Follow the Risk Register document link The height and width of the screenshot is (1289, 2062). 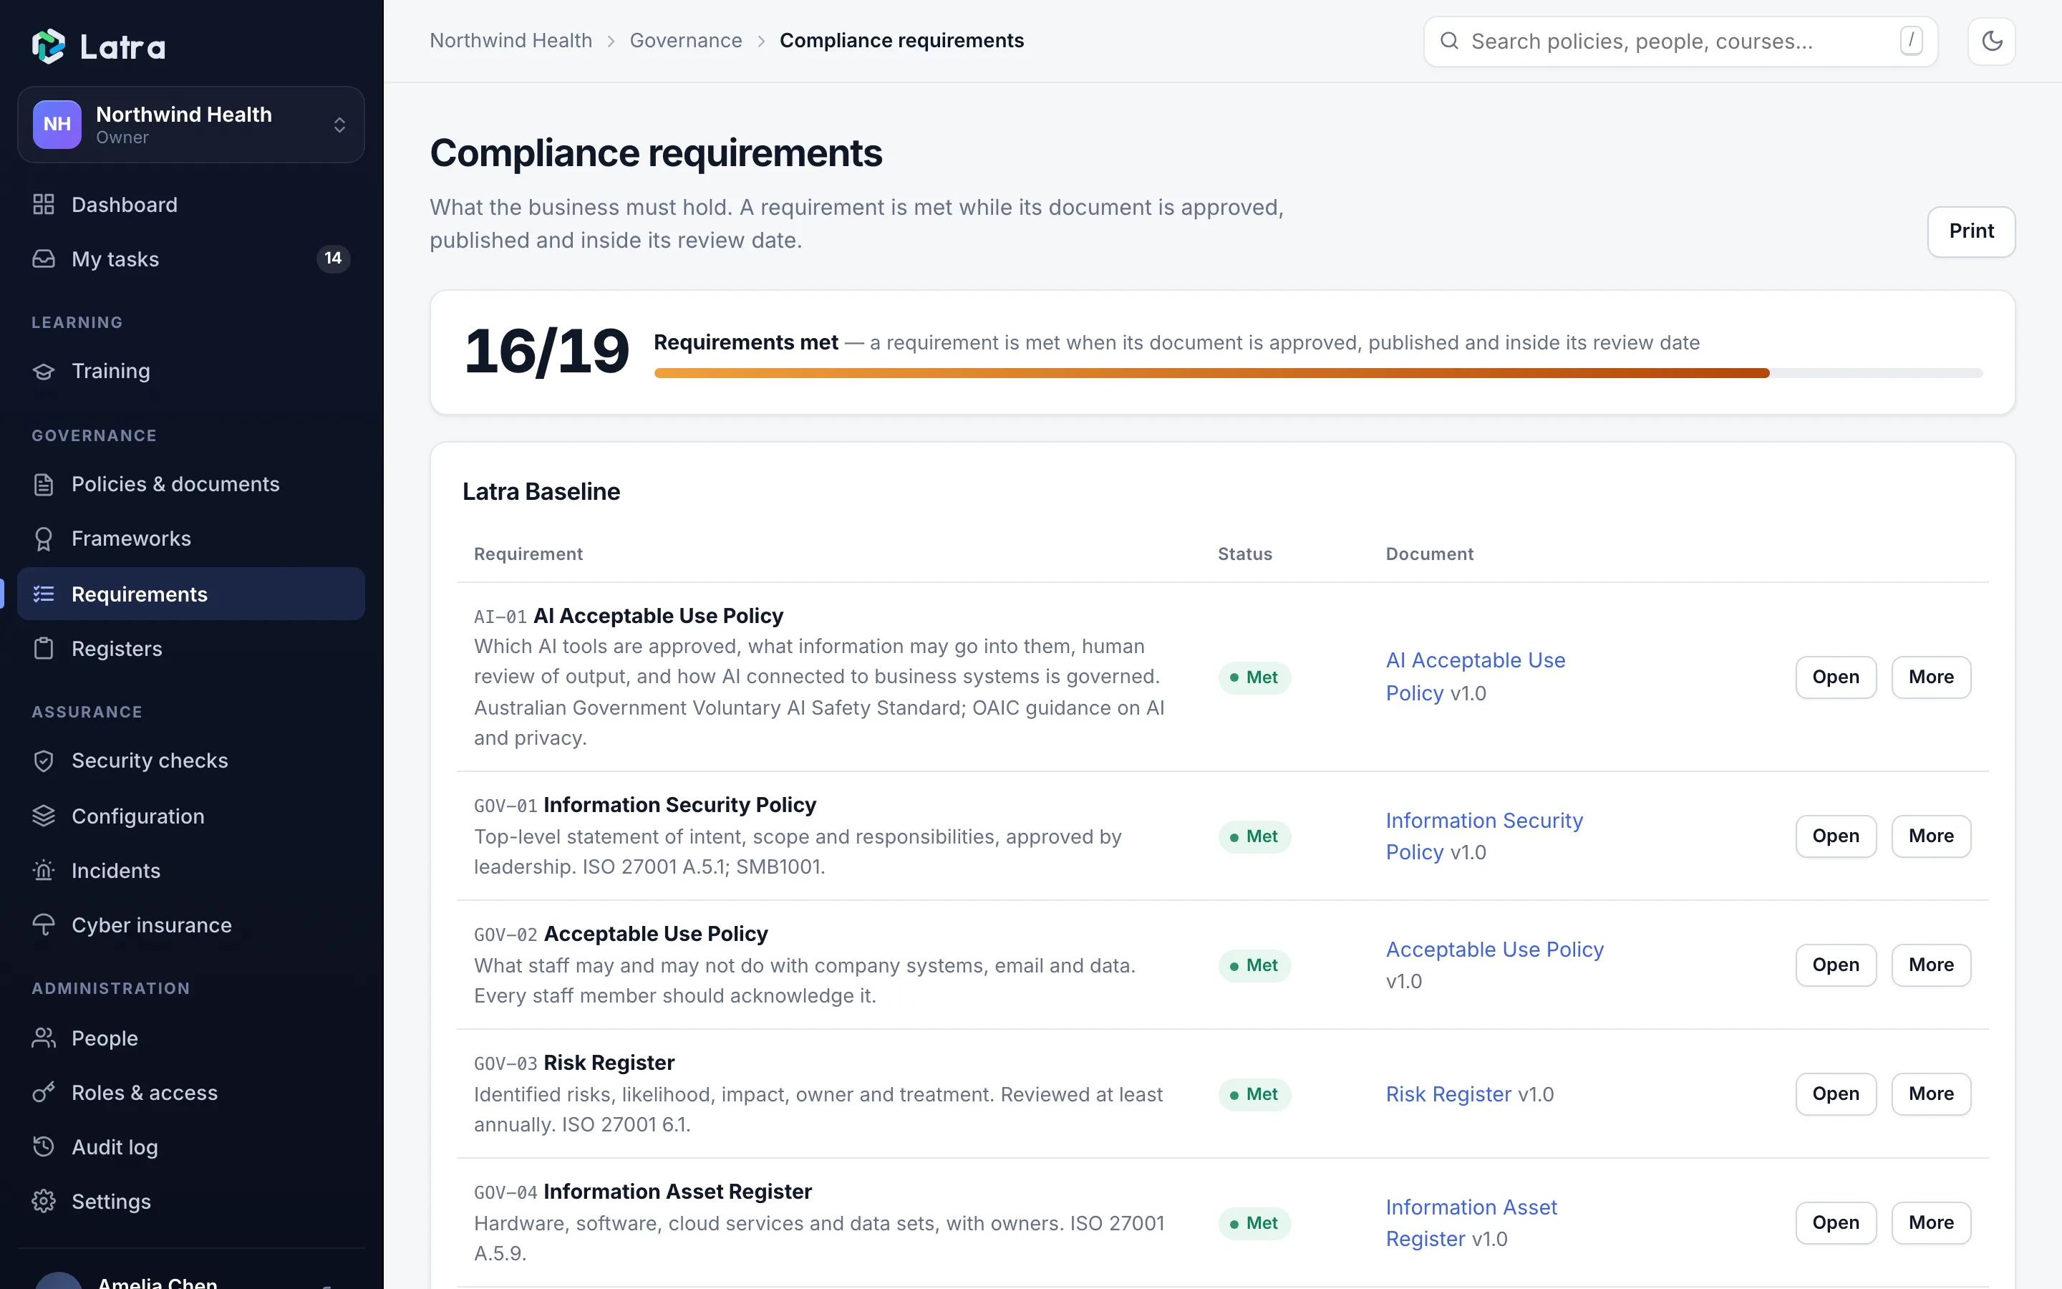(1448, 1094)
